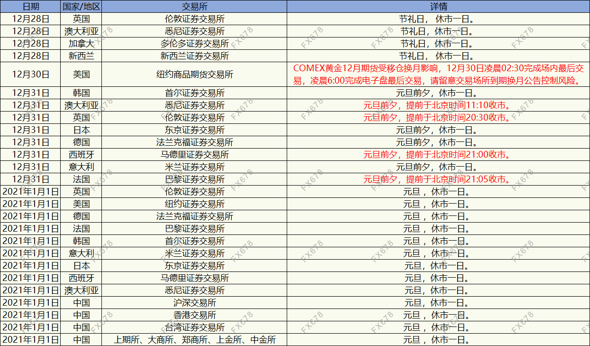Viewport: 590px width, 346px height.
Task: Click the 提前于北京时间11:10收市 detail
Action: 438,105
